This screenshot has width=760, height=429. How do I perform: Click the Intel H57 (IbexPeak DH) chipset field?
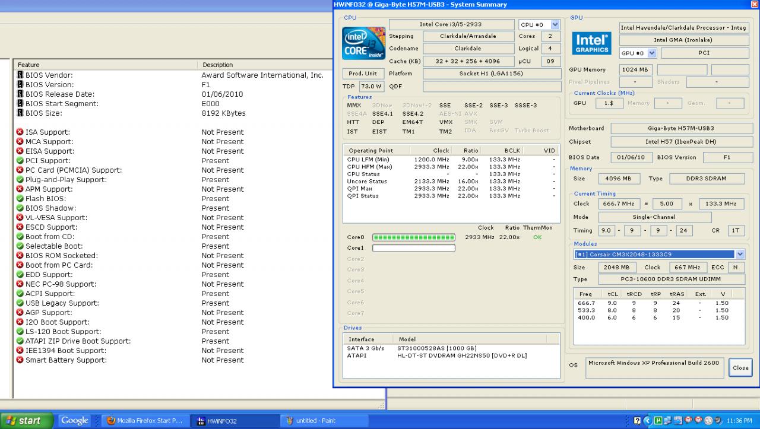[680, 142]
